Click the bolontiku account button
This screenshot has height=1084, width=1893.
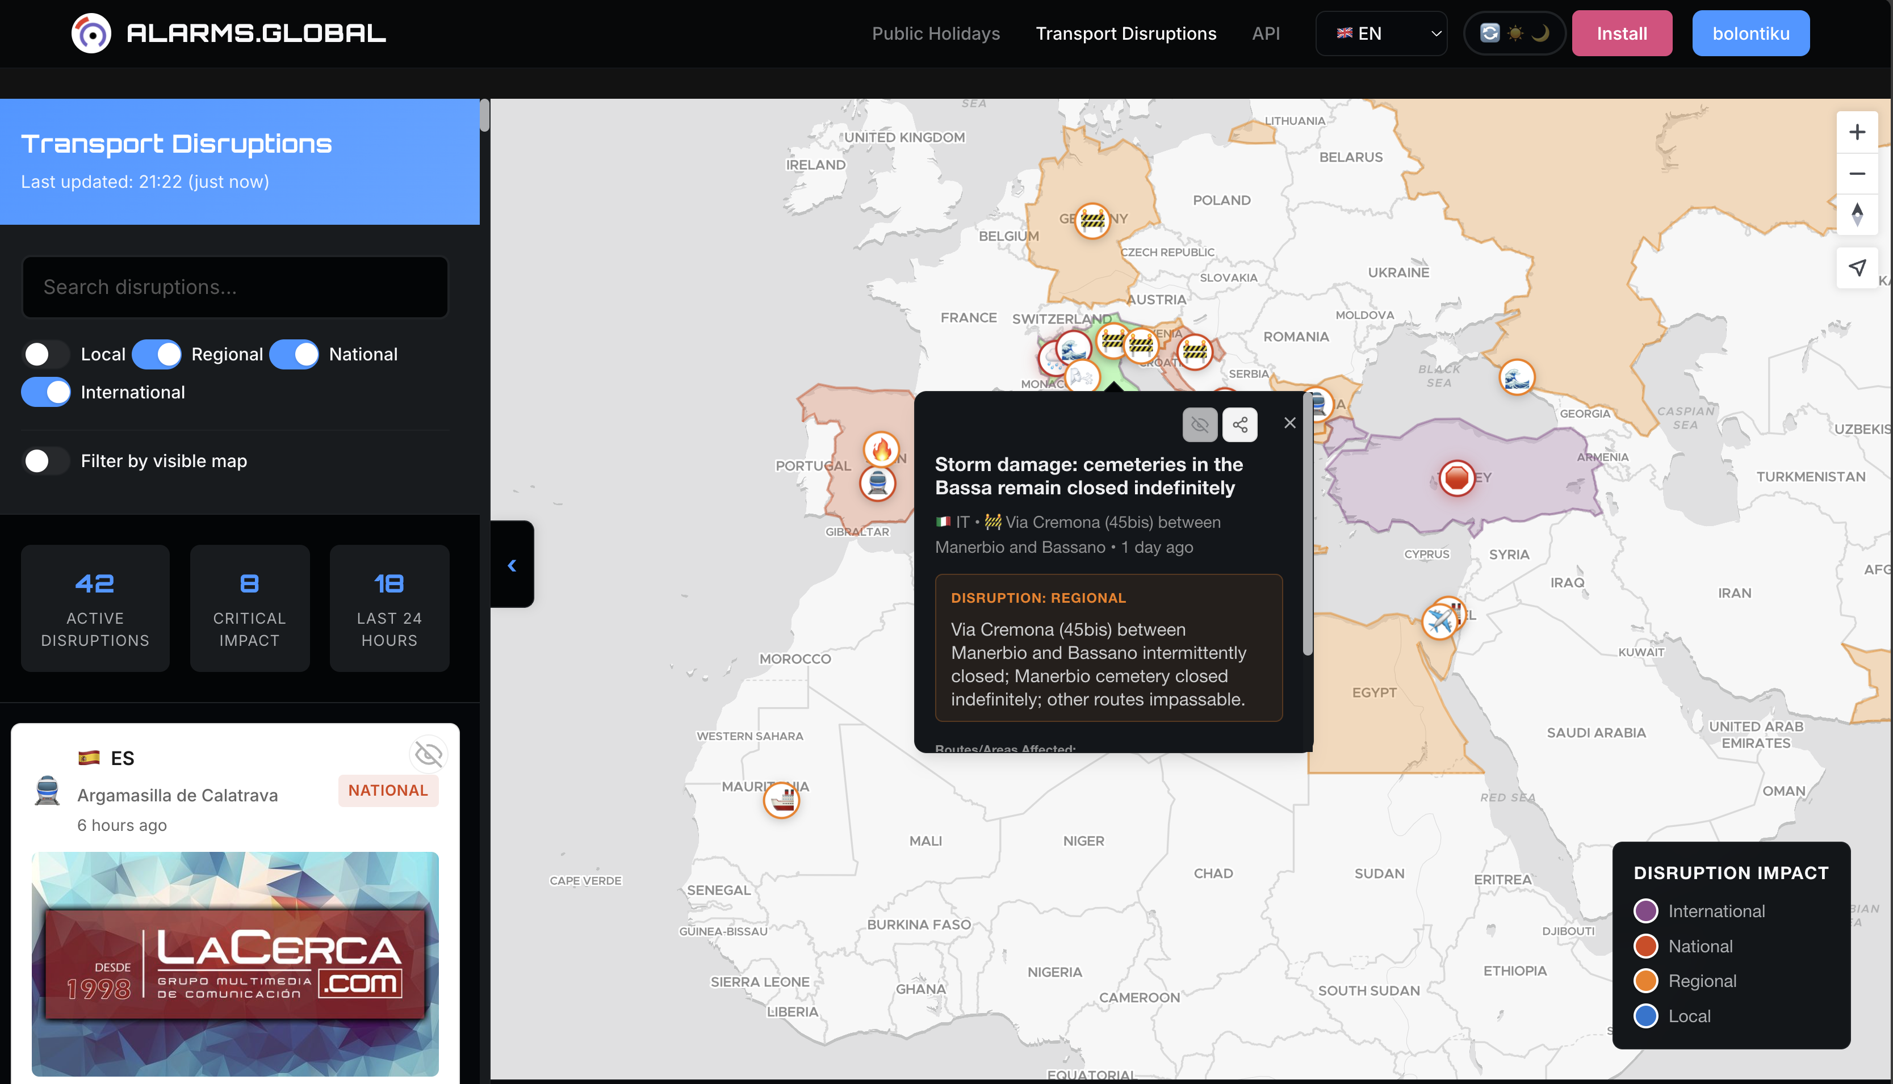1750,33
